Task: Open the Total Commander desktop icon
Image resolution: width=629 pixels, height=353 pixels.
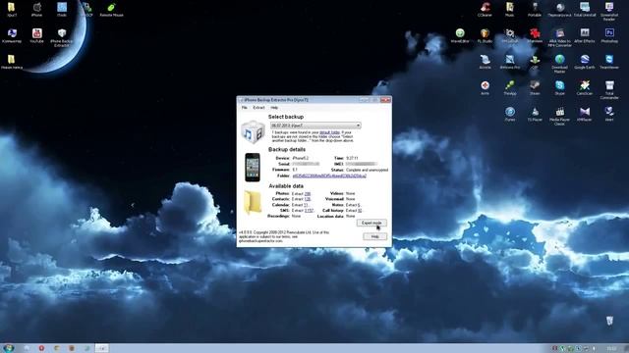Action: click(609, 89)
